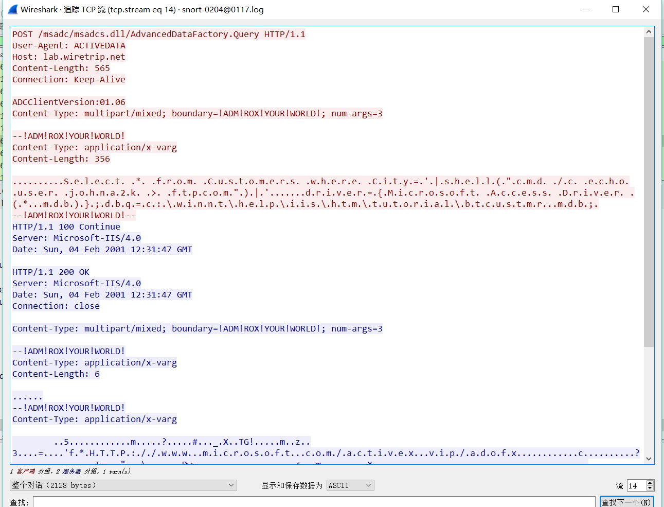Click the HTTP/1.1 200 OK line

tap(51, 272)
